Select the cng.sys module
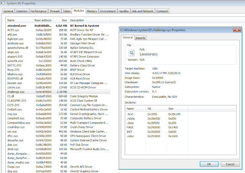 click(58, 114)
